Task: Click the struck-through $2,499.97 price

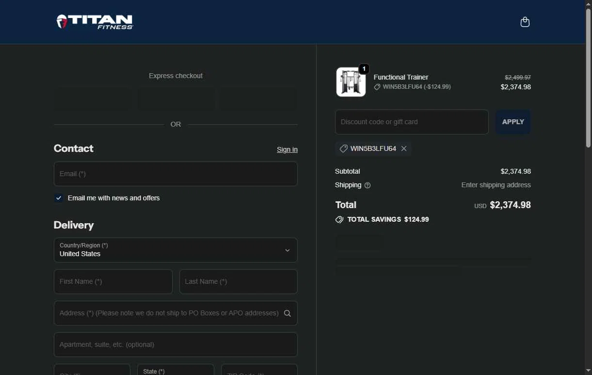Action: pyautogui.click(x=518, y=78)
